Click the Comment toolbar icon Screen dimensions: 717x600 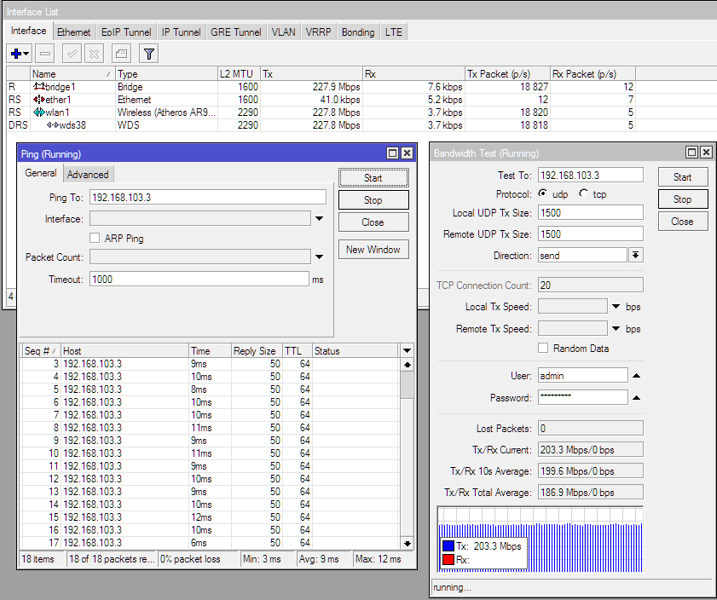pos(122,54)
